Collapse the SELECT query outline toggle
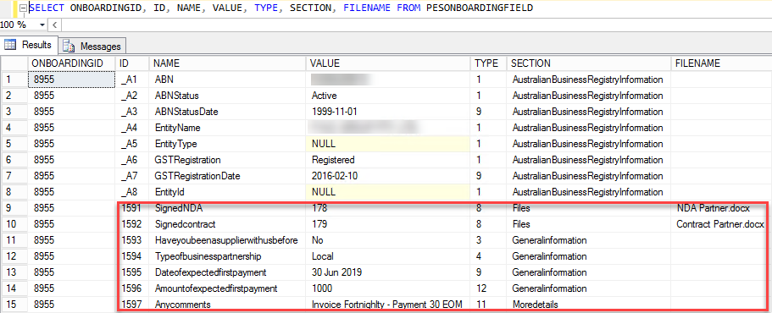 pyautogui.click(x=23, y=8)
